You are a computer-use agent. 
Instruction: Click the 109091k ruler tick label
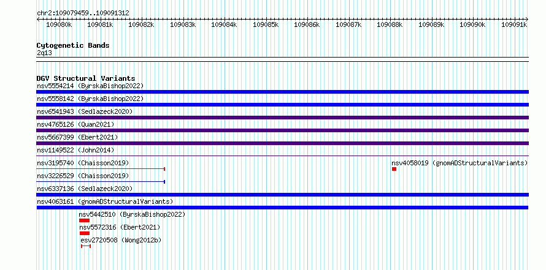pyautogui.click(x=514, y=24)
